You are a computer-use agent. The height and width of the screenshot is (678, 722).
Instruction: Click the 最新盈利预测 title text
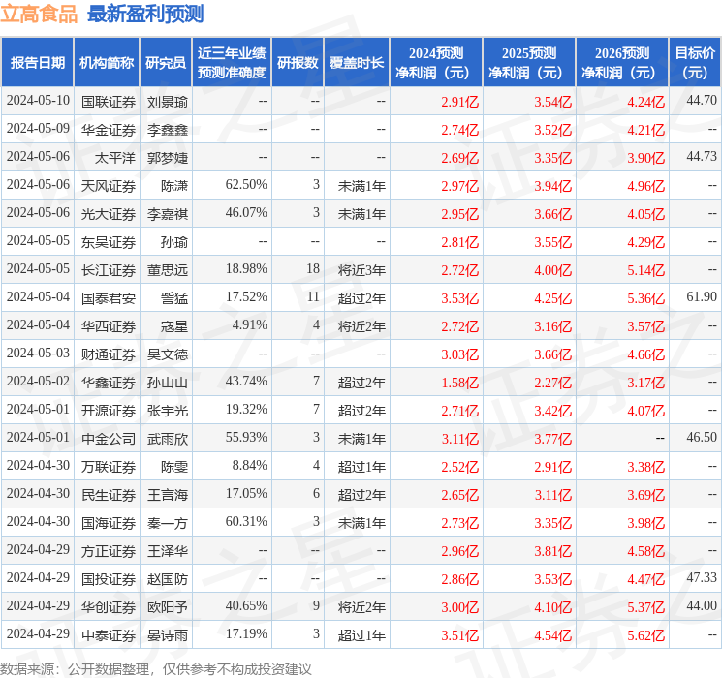pyautogui.click(x=145, y=14)
